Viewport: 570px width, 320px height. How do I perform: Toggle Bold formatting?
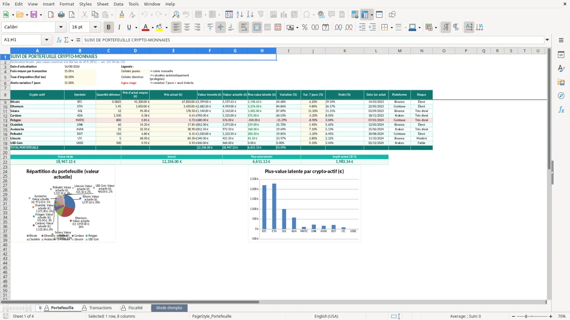click(109, 27)
